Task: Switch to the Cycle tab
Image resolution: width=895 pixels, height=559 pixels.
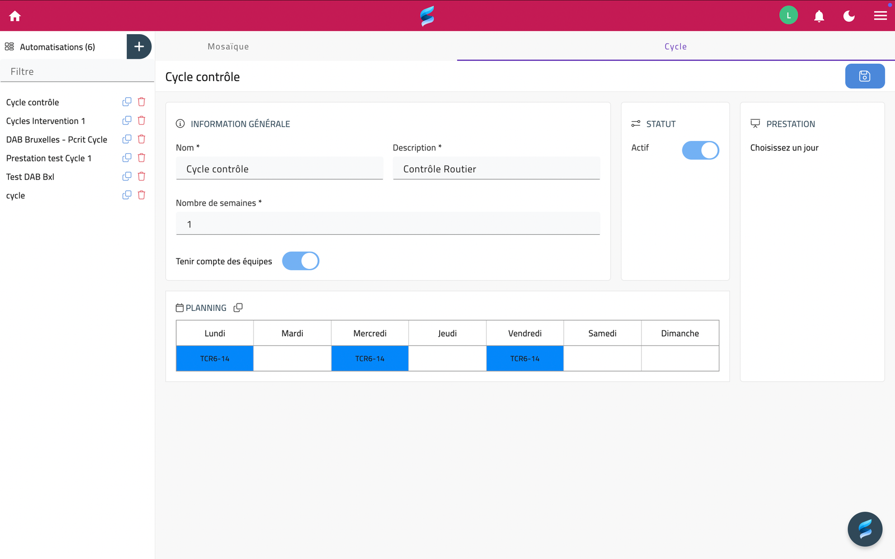Action: click(x=676, y=46)
